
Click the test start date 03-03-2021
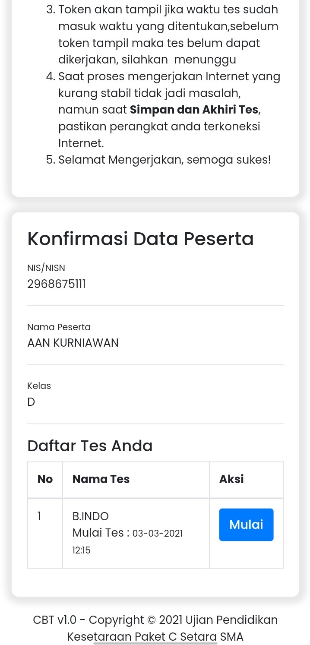click(158, 534)
